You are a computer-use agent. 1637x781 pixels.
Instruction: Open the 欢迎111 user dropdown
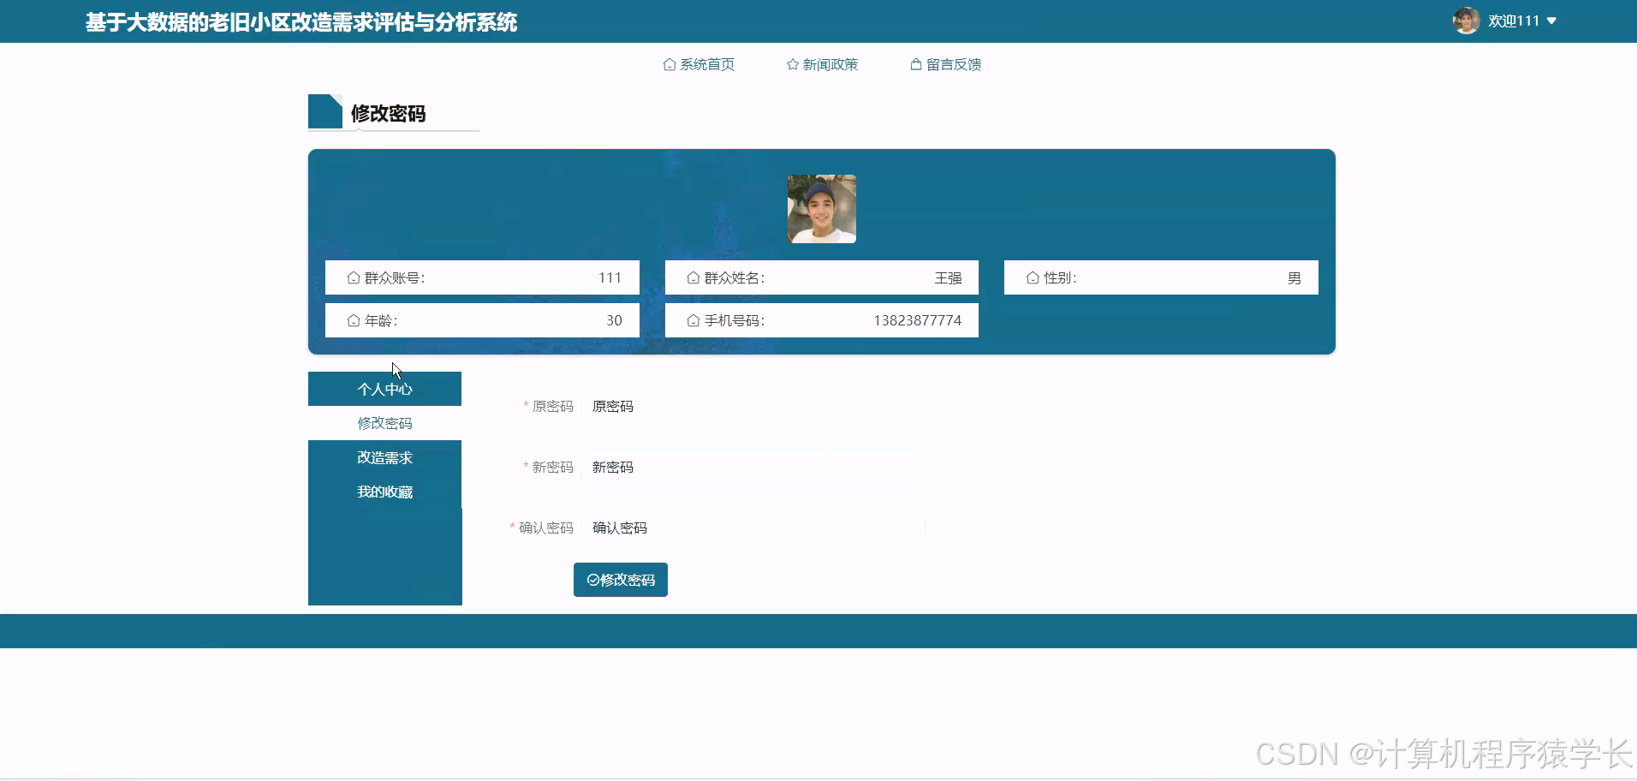pyautogui.click(x=1515, y=21)
